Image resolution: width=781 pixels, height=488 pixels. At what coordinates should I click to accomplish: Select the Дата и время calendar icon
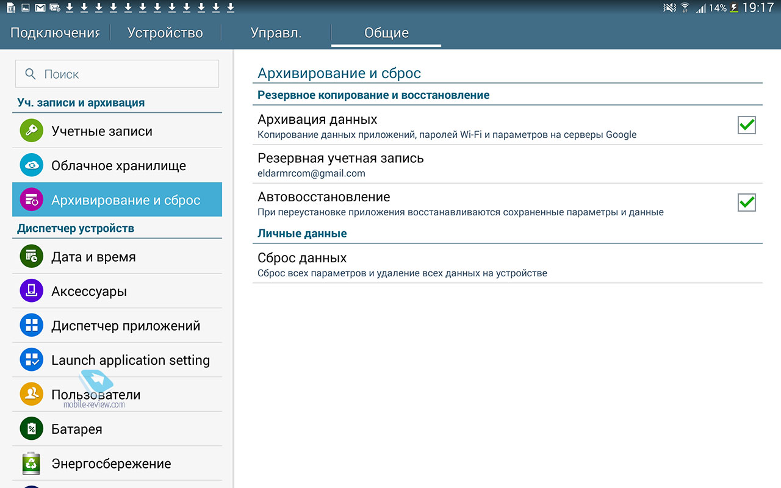point(31,257)
